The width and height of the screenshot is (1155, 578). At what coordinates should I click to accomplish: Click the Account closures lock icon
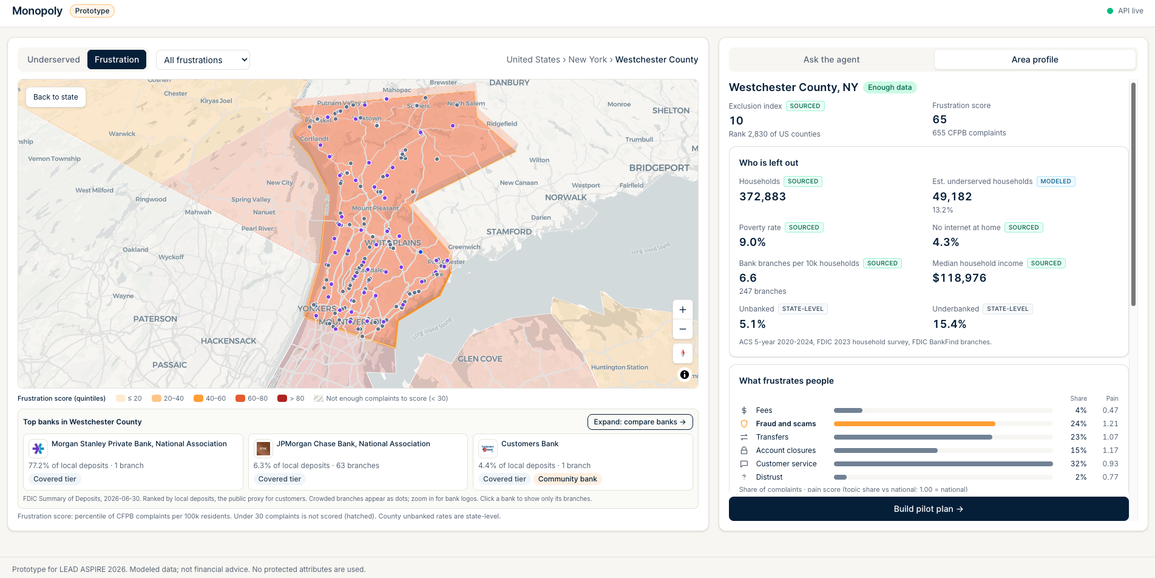point(744,450)
